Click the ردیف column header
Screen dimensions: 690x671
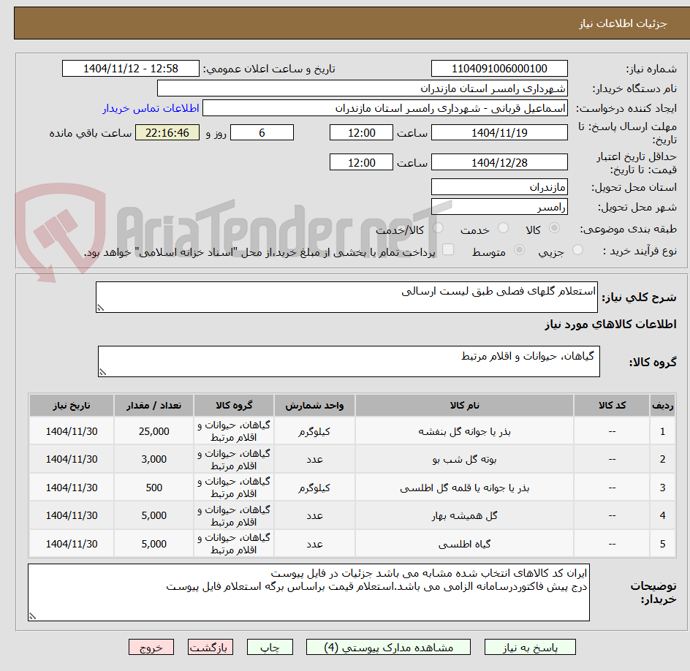point(663,405)
